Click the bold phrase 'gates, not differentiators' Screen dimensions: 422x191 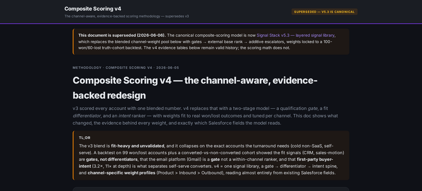[x=111, y=159]
